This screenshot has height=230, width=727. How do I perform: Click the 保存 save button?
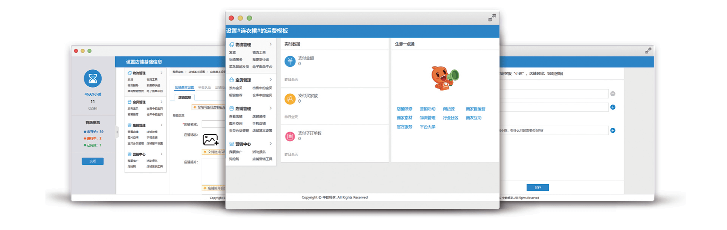pyautogui.click(x=538, y=188)
